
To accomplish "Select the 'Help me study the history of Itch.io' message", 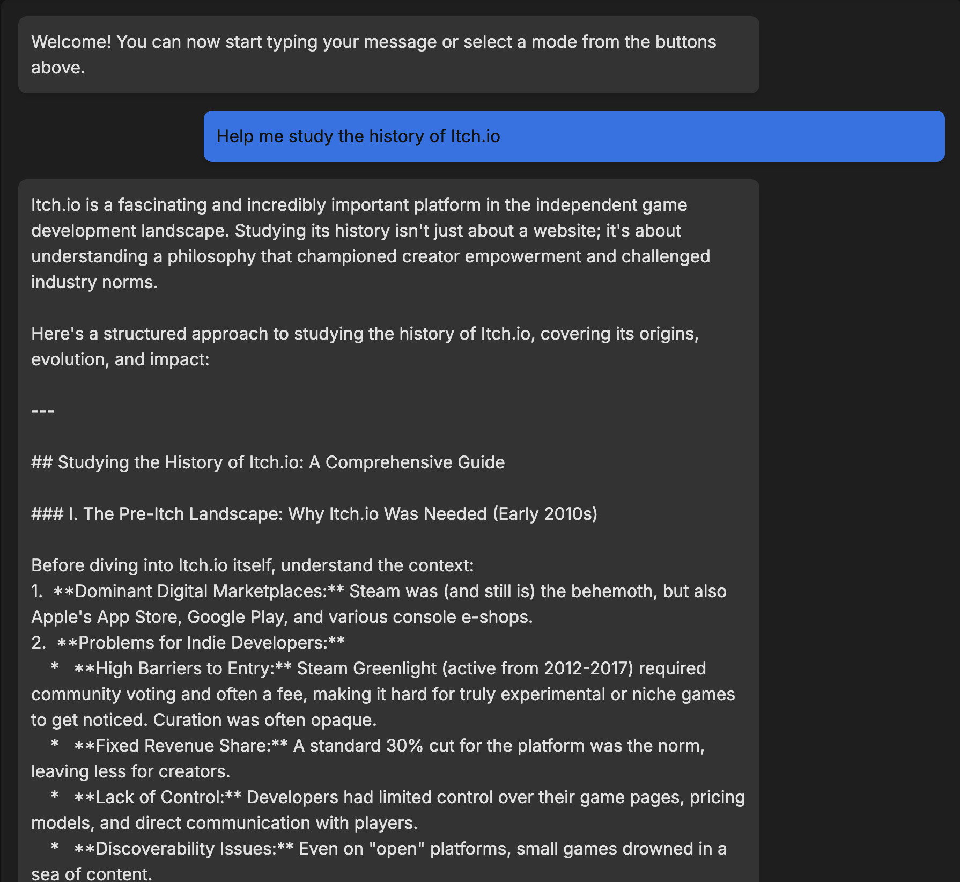I will [x=574, y=136].
